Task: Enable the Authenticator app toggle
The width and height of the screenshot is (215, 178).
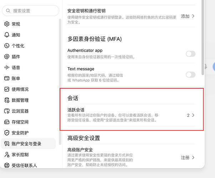Action: click(x=191, y=54)
